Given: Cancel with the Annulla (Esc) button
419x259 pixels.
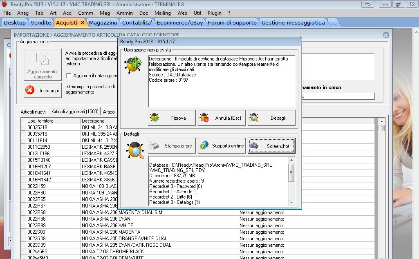Looking at the screenshot, I should point(222,118).
